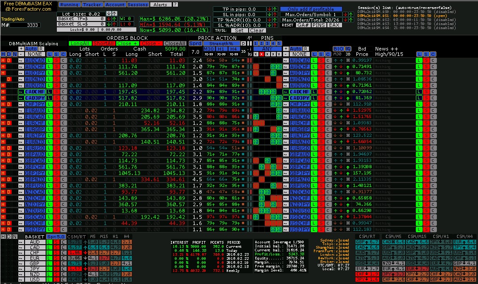478x284 pixels.
Task: Click the ShortAll button
Action: 103,43
